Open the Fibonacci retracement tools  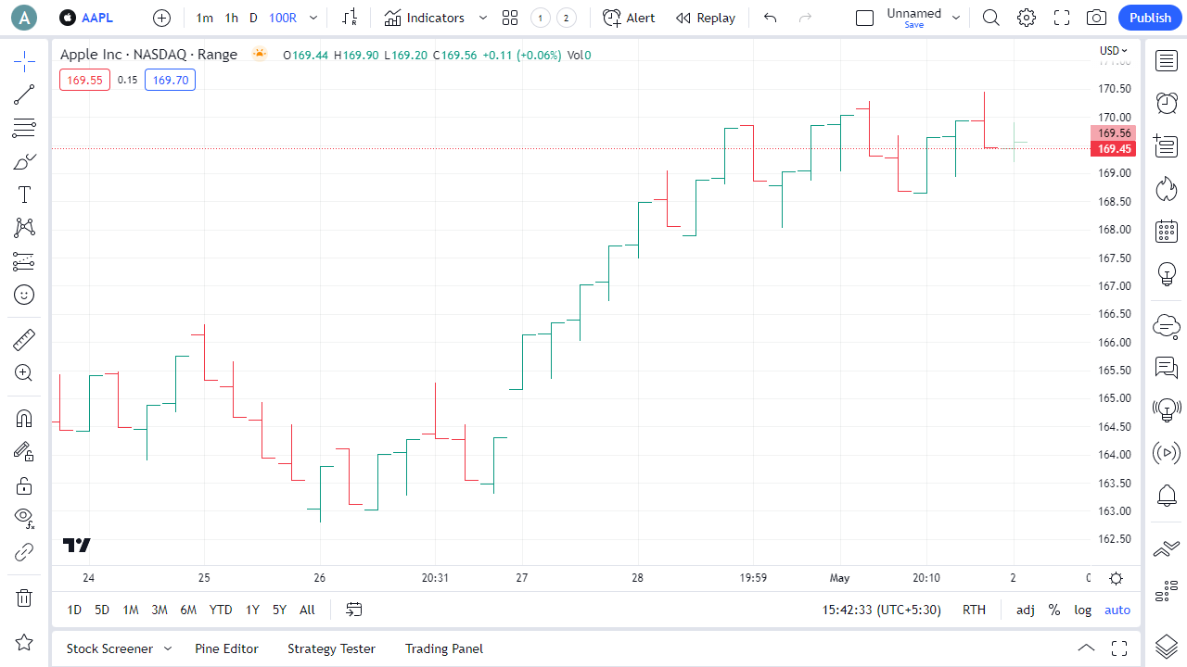tap(24, 128)
